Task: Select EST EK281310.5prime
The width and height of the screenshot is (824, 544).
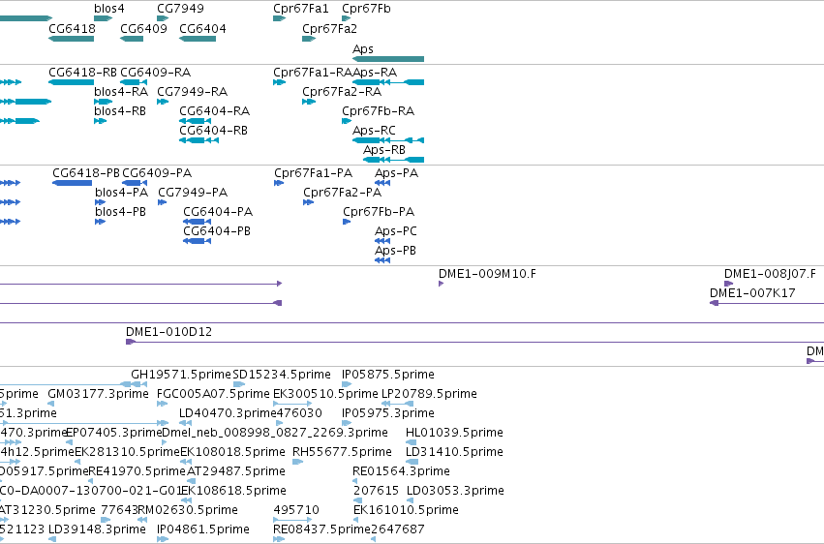Action: pyautogui.click(x=127, y=452)
